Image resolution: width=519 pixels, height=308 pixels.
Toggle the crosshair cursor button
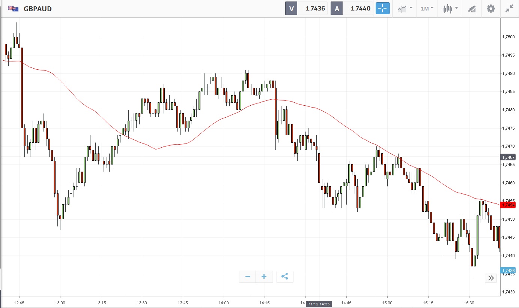[383, 9]
